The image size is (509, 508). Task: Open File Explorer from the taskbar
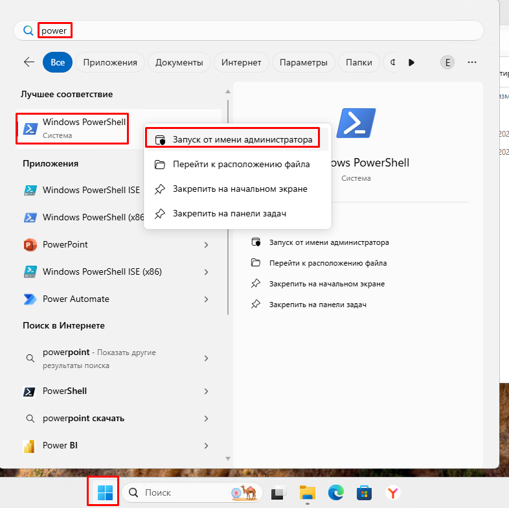(x=308, y=492)
